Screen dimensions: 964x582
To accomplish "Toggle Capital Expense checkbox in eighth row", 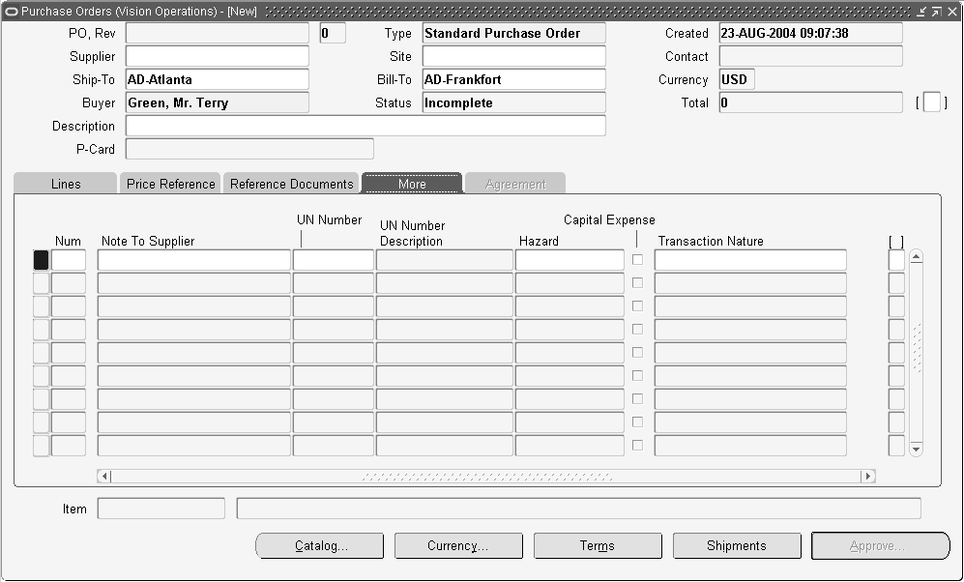I will pyautogui.click(x=637, y=422).
